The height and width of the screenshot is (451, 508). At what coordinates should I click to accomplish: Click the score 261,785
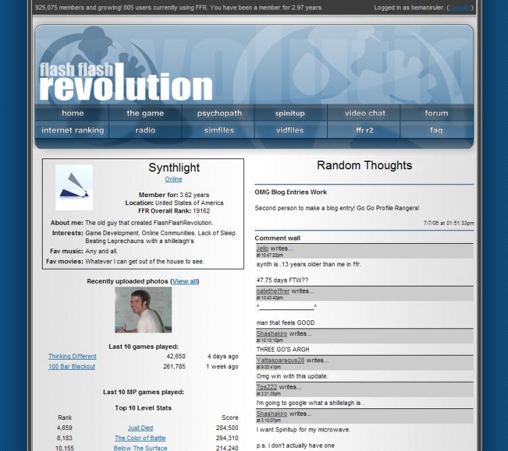pyautogui.click(x=174, y=366)
